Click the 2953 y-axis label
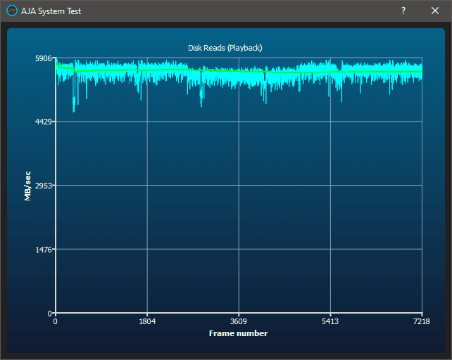 point(44,186)
